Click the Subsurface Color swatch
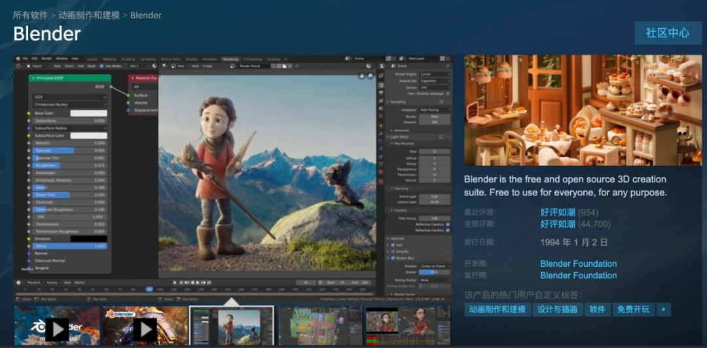Image resolution: width=707 pixels, height=348 pixels. coord(89,135)
